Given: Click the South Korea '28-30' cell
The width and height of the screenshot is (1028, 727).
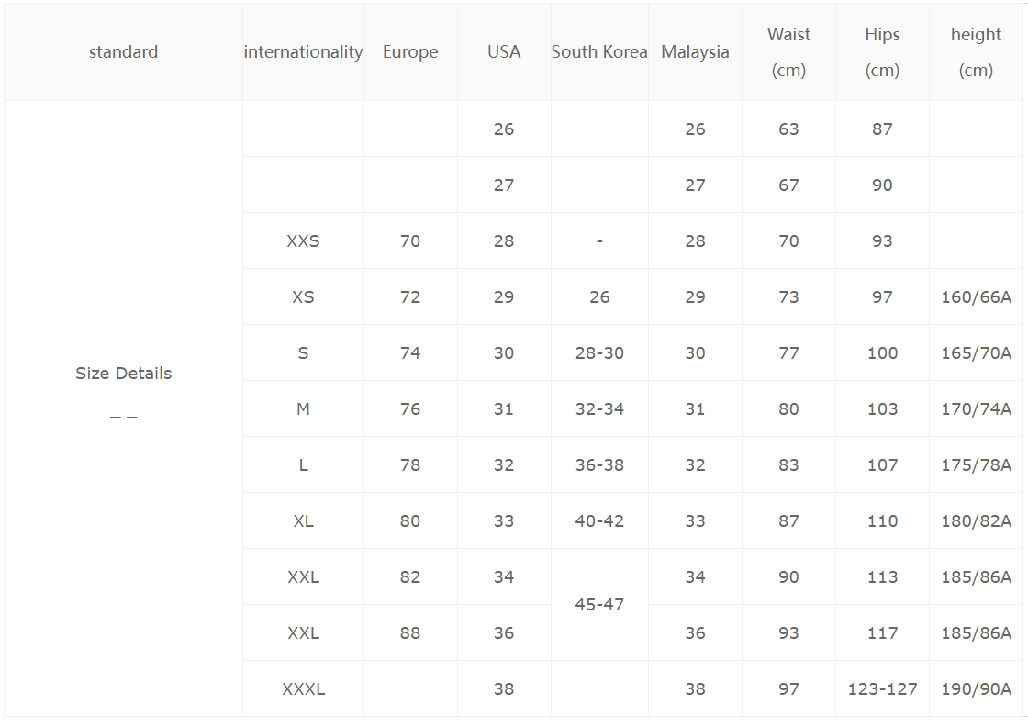Looking at the screenshot, I should pos(599,353).
